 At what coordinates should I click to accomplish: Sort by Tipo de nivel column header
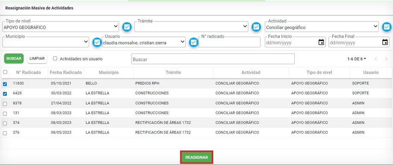(320, 73)
